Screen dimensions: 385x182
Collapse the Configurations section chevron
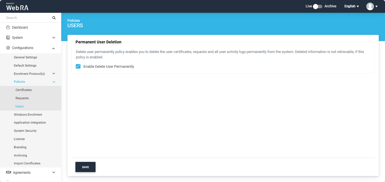point(54,48)
